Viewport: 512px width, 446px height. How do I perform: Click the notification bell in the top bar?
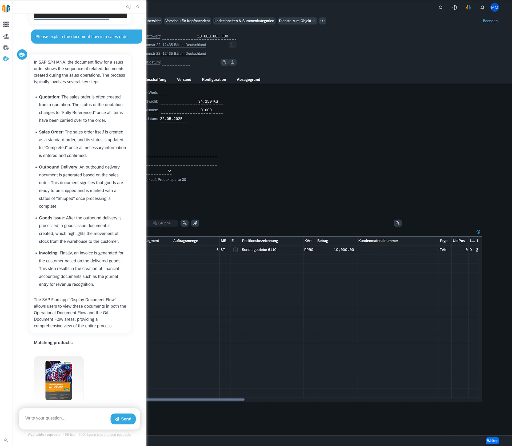[x=482, y=7]
